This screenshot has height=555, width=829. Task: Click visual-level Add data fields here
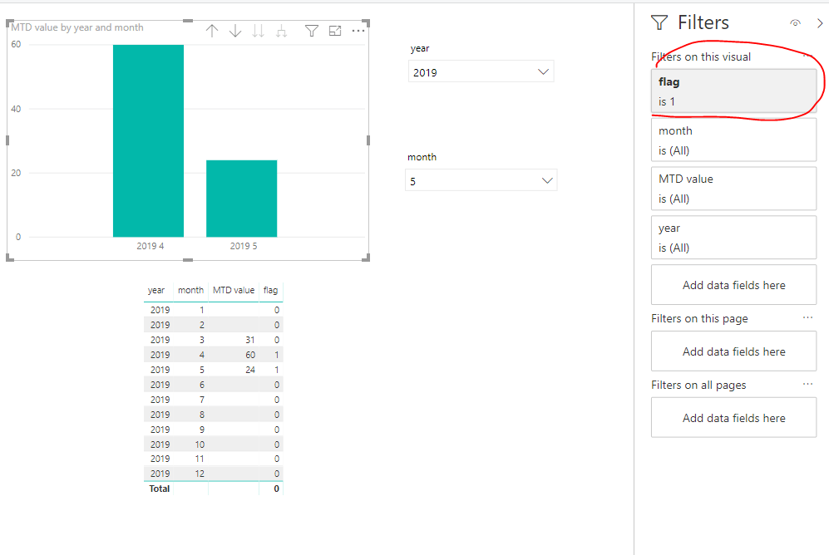click(734, 285)
